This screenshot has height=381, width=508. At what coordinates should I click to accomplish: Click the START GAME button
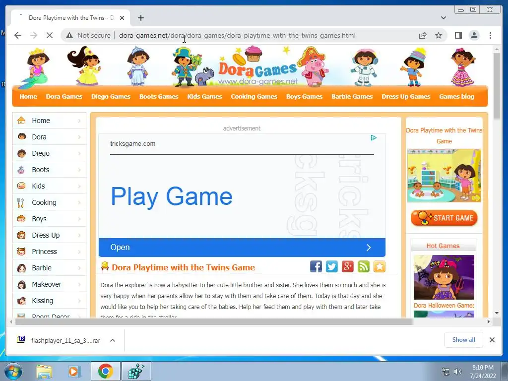(x=444, y=218)
